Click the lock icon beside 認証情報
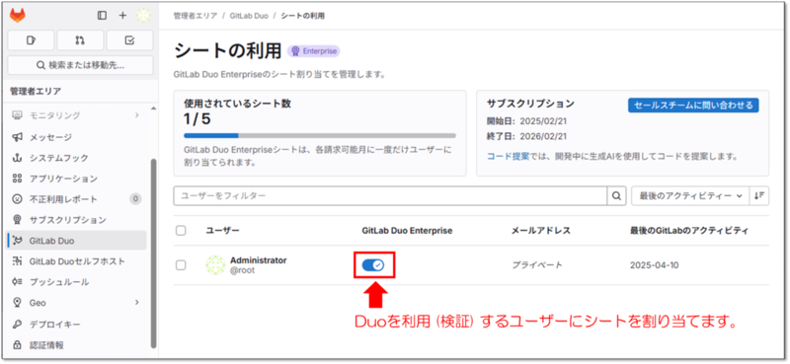Image resolution: width=790 pixels, height=364 pixels. pos(18,345)
